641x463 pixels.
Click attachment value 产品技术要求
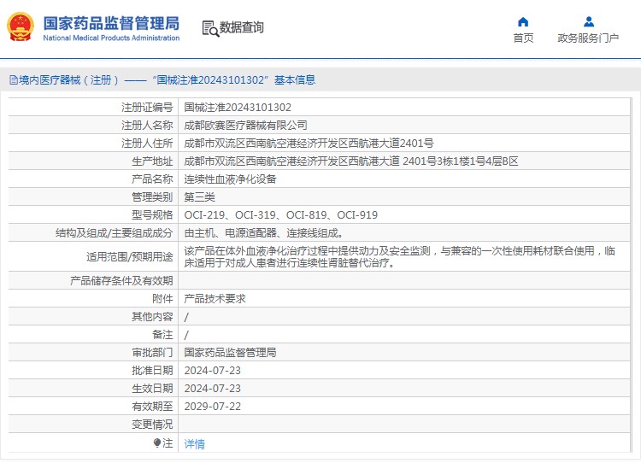click(x=215, y=299)
